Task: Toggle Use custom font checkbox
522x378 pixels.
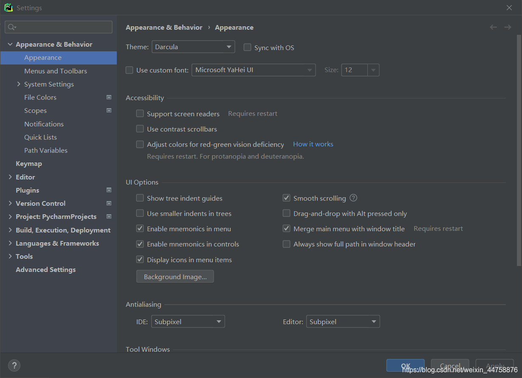Action: click(130, 70)
